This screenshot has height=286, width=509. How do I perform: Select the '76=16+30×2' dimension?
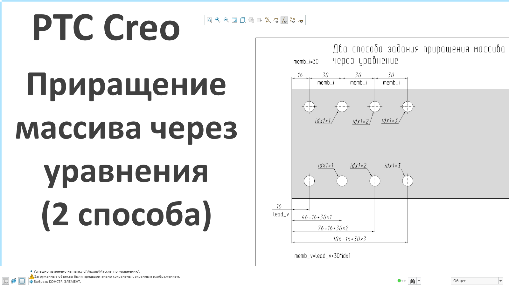click(333, 228)
